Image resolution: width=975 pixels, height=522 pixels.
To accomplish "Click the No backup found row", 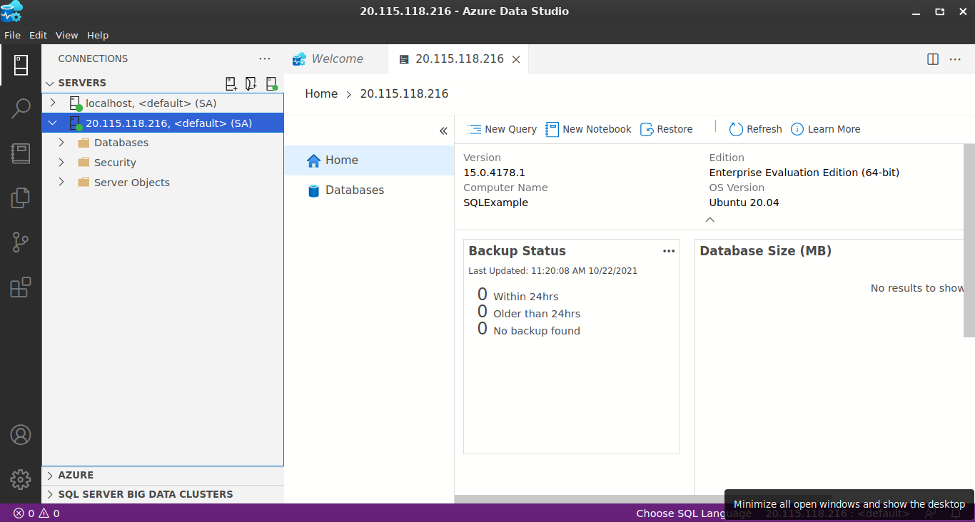I will point(528,329).
